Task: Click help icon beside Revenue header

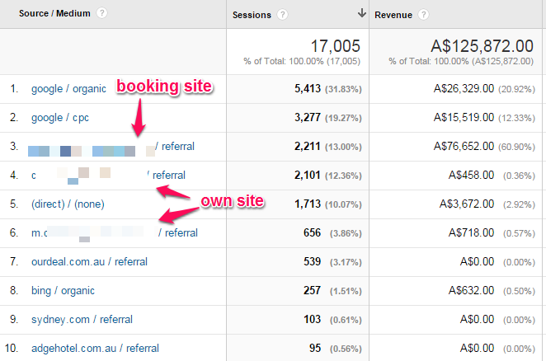Action: tap(423, 15)
